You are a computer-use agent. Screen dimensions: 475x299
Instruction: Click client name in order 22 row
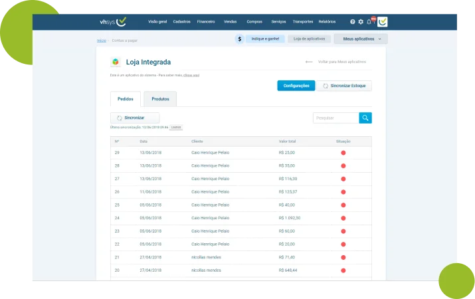[x=210, y=244]
